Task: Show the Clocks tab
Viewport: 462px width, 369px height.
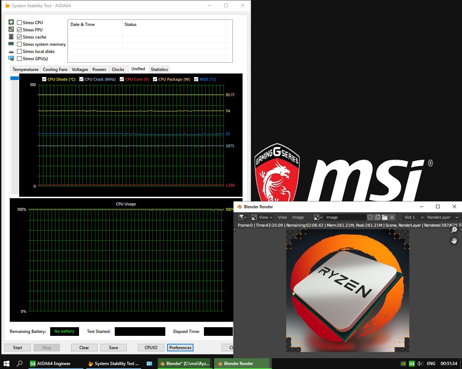Action: (118, 70)
